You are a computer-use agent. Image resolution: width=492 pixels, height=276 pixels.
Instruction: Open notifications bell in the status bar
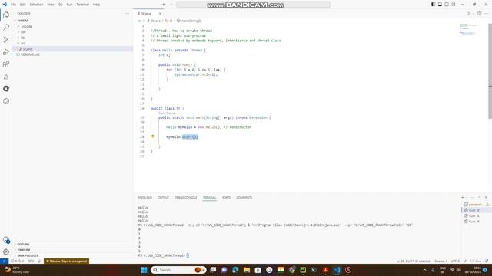pos(487,261)
